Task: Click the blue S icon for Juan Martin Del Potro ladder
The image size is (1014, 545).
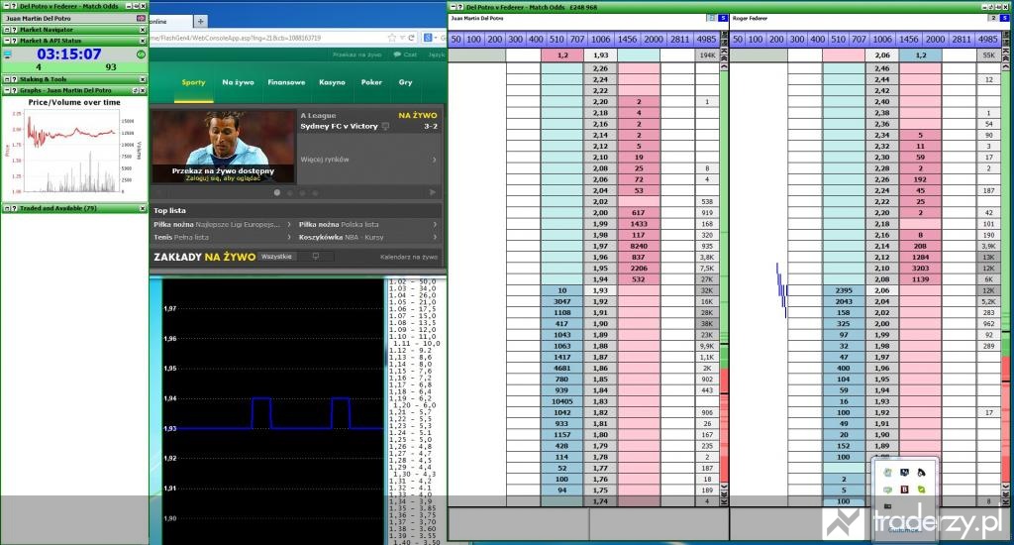Action: 723,18
